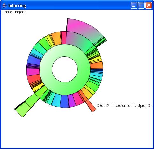154x149 pixels.
Task: Click the C:\dcs2000\pdfencode path label
Action: [124, 106]
